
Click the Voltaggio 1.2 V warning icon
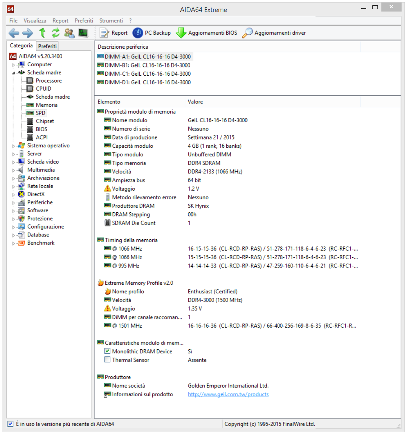(x=108, y=189)
